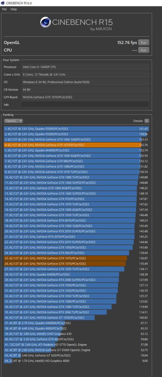This screenshot has width=162, height=377.
Task: Select ranking row 29 RTX 2080 SUPER
Action: tap(76, 280)
